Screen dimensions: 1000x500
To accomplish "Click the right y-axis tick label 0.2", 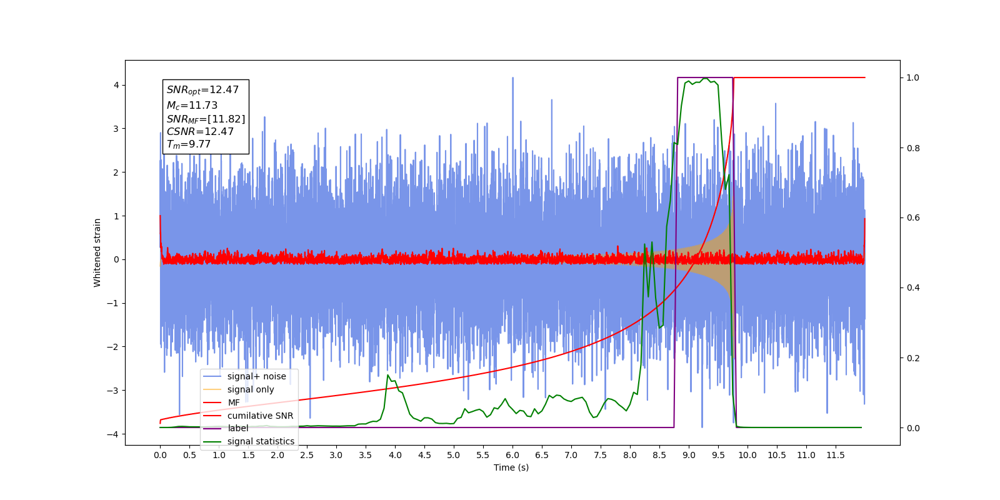I will [x=913, y=358].
